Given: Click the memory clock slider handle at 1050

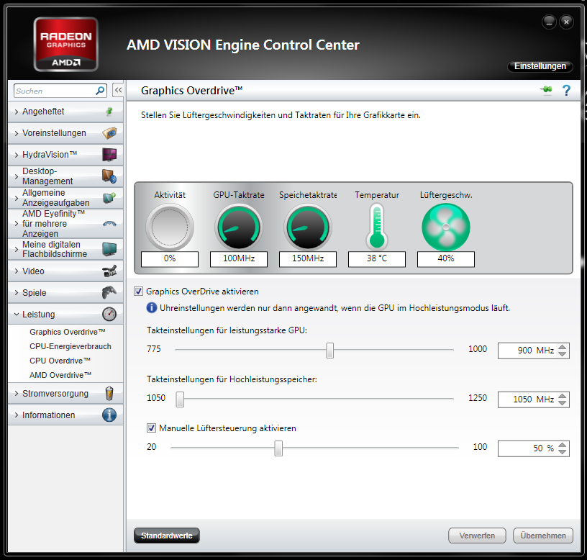Looking at the screenshot, I should (180, 399).
